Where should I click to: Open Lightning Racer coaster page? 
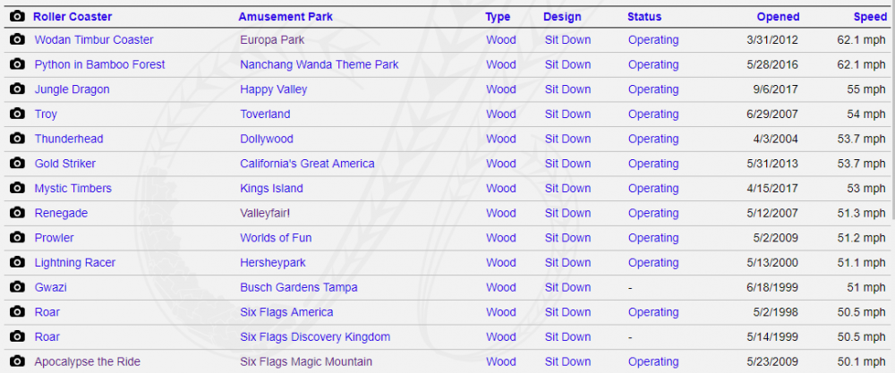coord(75,262)
